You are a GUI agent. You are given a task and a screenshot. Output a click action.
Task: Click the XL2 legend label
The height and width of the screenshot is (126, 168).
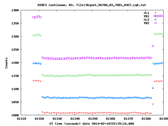(x=146, y=20)
